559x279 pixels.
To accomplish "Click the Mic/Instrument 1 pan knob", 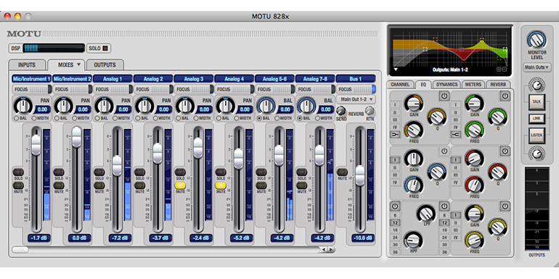I will coord(23,106).
